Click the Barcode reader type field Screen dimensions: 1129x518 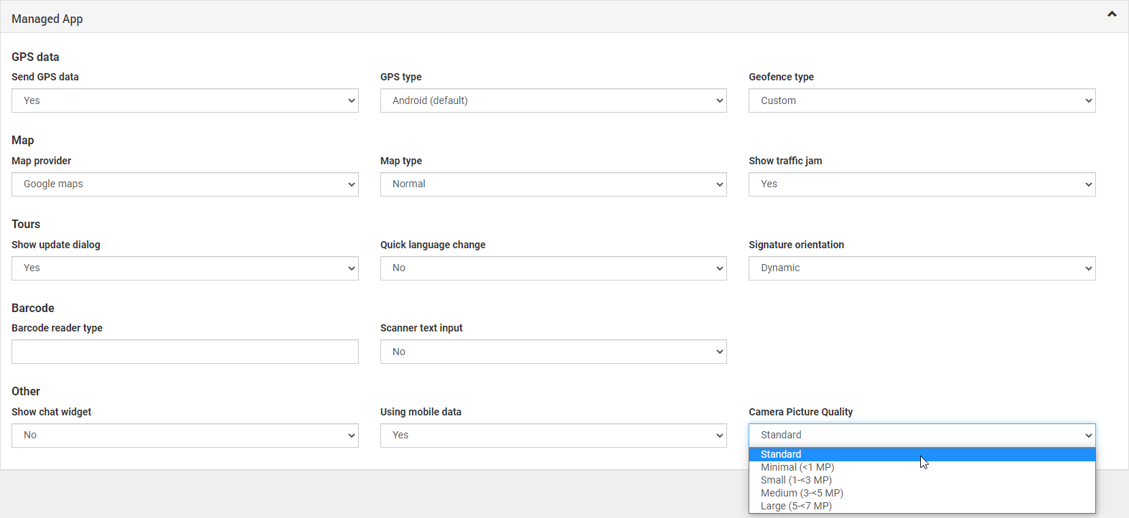184,352
